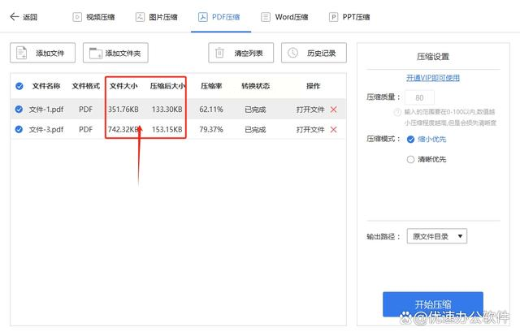Click the 操作 column header

[313, 86]
